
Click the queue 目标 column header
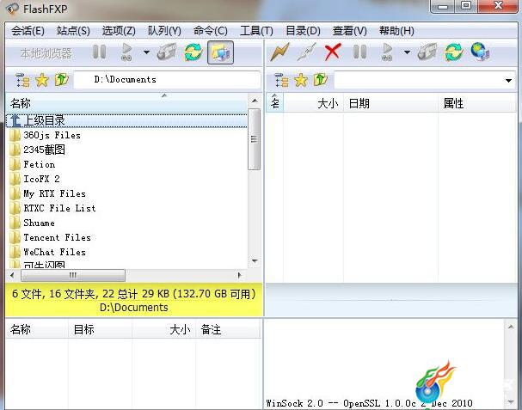click(100, 329)
